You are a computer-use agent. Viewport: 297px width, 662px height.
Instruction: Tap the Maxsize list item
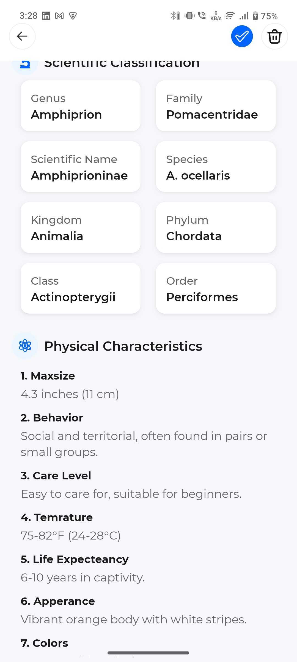(x=48, y=376)
